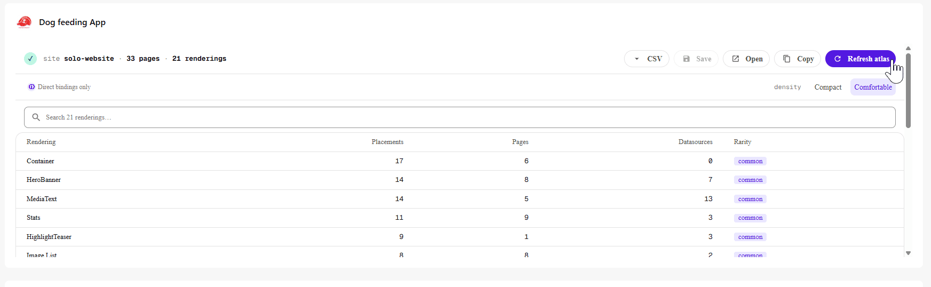This screenshot has width=931, height=287.
Task: Select the Stats rendering row
Action: (x=460, y=218)
